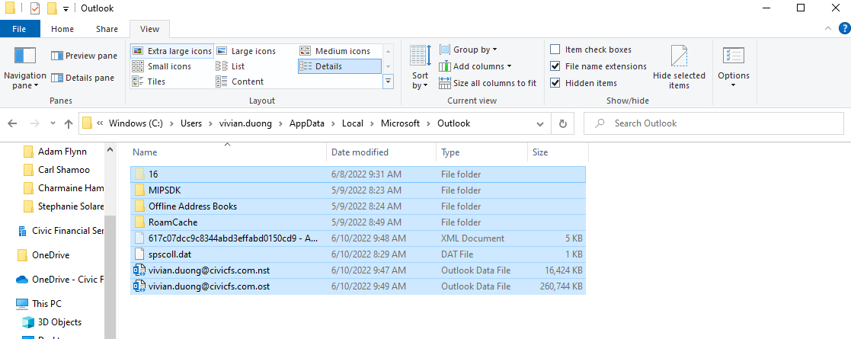The height and width of the screenshot is (339, 851).
Task: Select the 617c07dcc9c8344 XML document
Action: 358,238
